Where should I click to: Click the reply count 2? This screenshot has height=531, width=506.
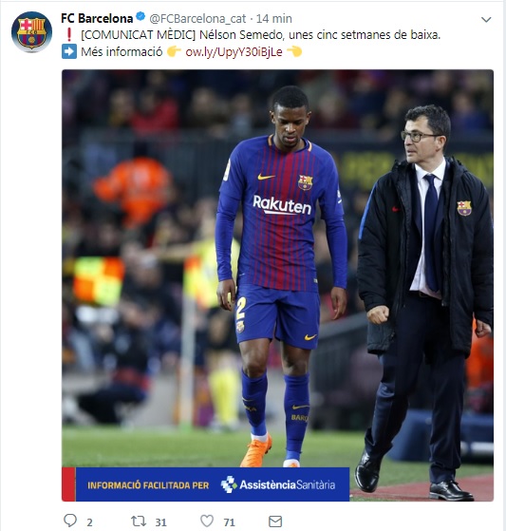tap(89, 522)
